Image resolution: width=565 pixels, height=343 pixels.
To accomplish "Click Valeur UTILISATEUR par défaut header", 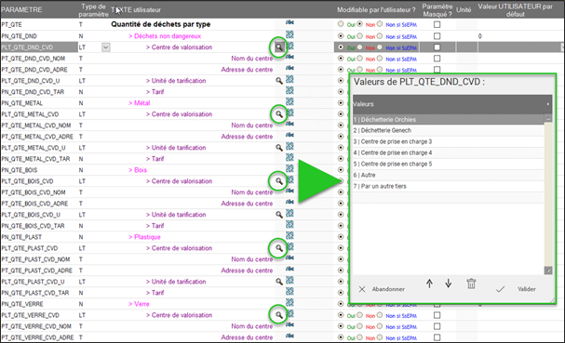I will (x=515, y=10).
